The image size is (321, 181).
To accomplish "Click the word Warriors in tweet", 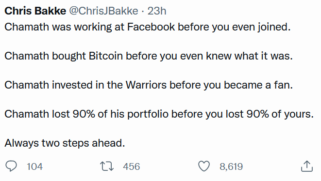I will (x=146, y=85).
